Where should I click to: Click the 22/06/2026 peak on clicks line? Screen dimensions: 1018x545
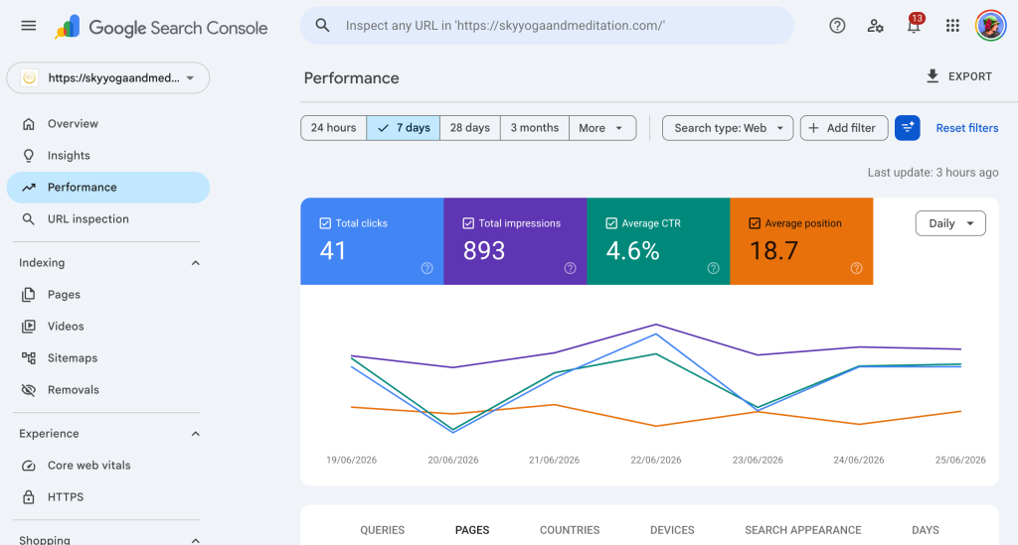(656, 335)
